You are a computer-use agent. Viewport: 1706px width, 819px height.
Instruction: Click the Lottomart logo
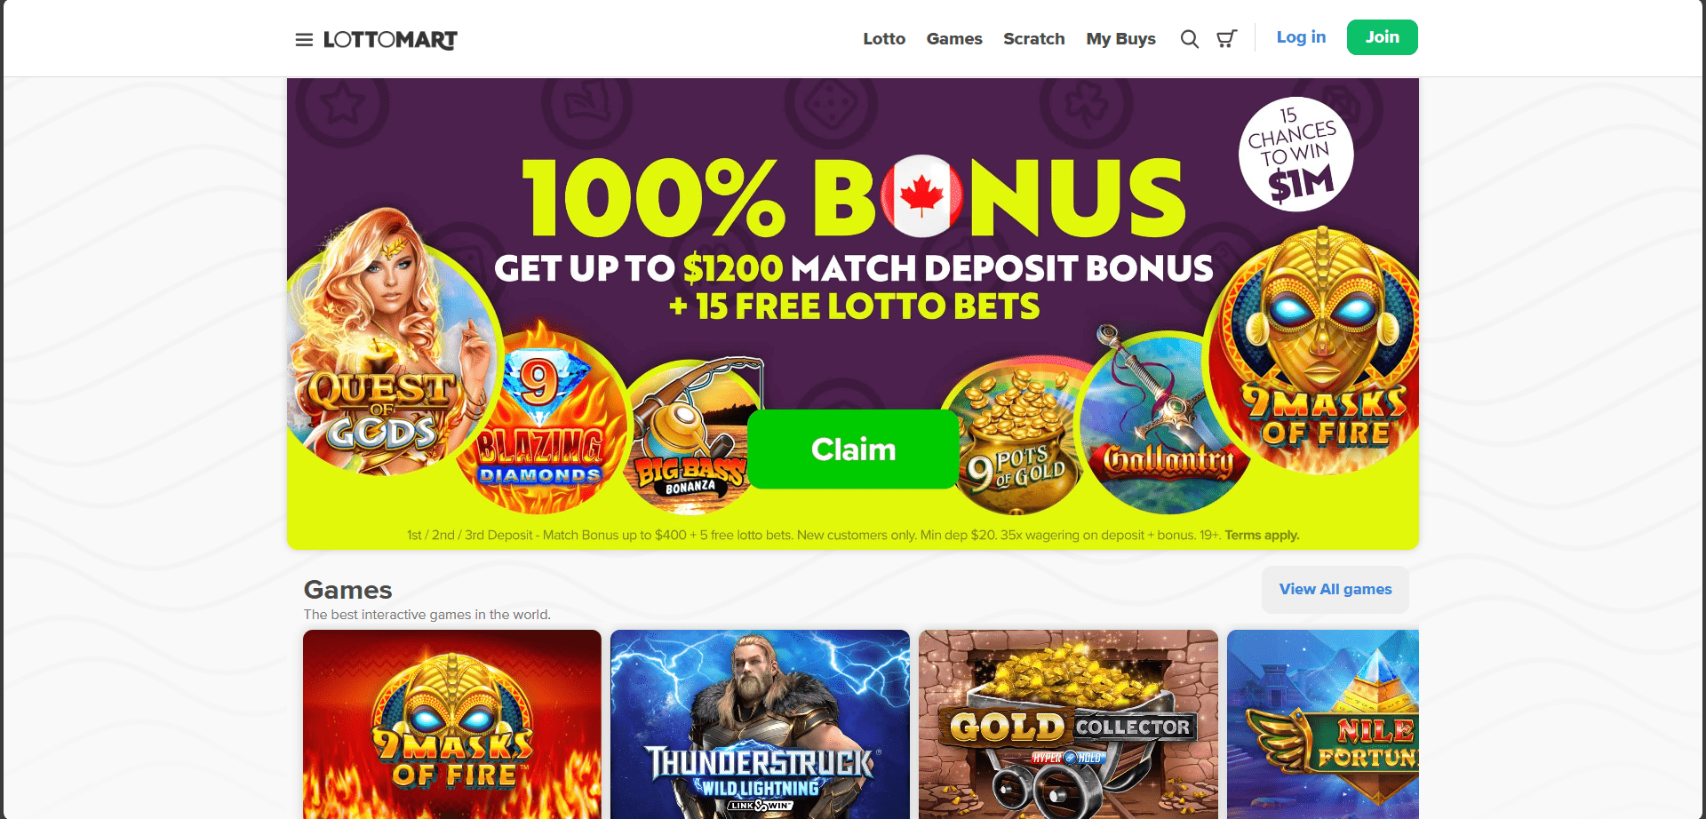pos(390,40)
